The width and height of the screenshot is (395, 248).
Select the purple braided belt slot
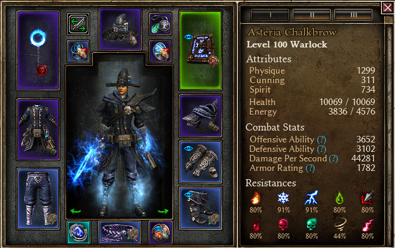pyautogui.click(x=120, y=233)
